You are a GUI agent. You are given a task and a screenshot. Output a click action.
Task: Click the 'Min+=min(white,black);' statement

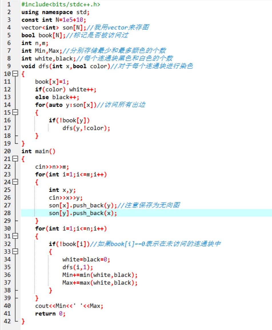pyautogui.click(x=100, y=275)
